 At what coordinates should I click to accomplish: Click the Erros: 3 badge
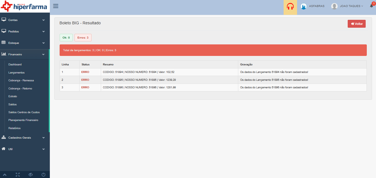tap(83, 37)
